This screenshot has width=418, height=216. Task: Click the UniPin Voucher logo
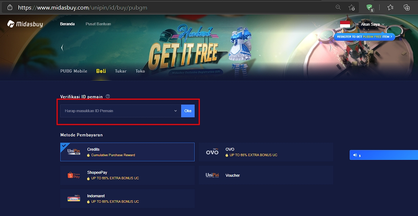click(x=212, y=175)
